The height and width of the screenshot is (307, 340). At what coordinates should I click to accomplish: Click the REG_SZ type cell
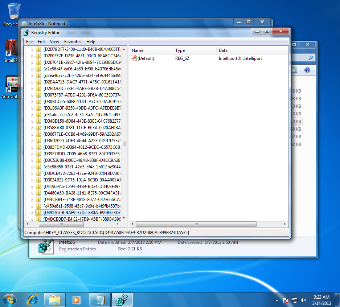coord(183,58)
